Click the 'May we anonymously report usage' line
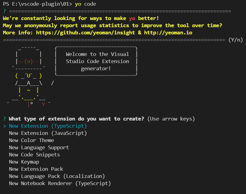 pyautogui.click(x=112, y=25)
